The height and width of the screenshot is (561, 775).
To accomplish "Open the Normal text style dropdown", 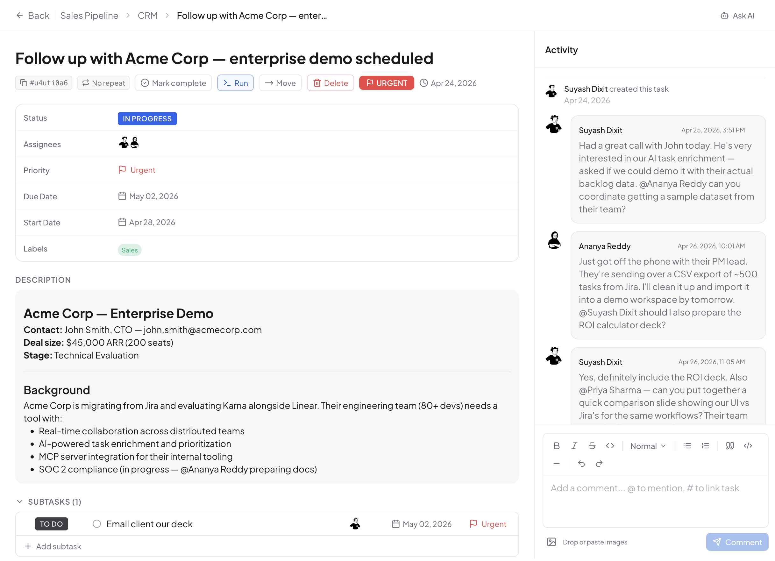I will tap(648, 445).
